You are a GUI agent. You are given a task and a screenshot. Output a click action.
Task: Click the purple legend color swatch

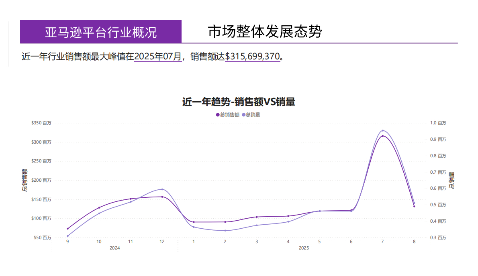point(218,114)
